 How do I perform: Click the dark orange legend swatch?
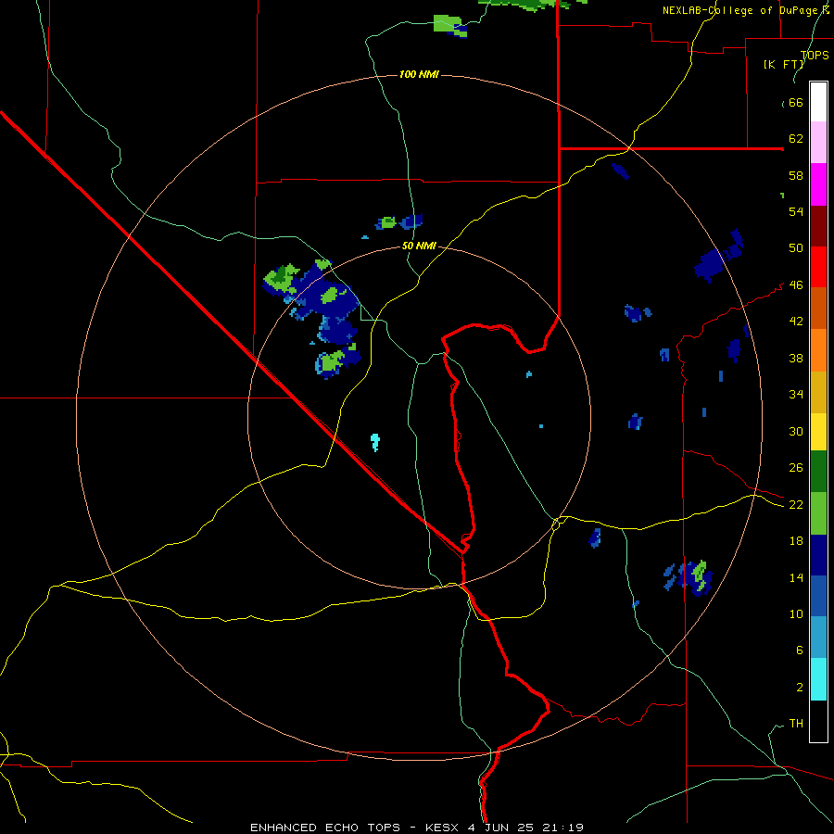818,308
